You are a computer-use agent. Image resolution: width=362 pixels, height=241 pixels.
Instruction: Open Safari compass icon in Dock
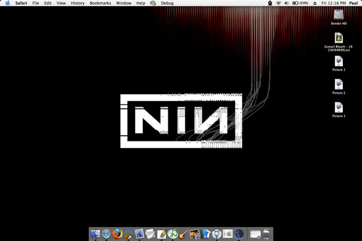(x=106, y=234)
